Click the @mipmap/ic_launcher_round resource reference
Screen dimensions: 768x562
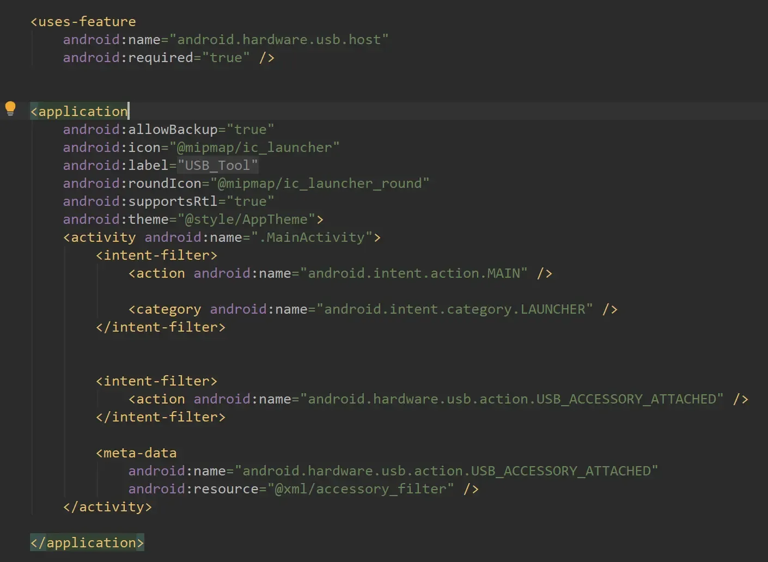(x=320, y=184)
